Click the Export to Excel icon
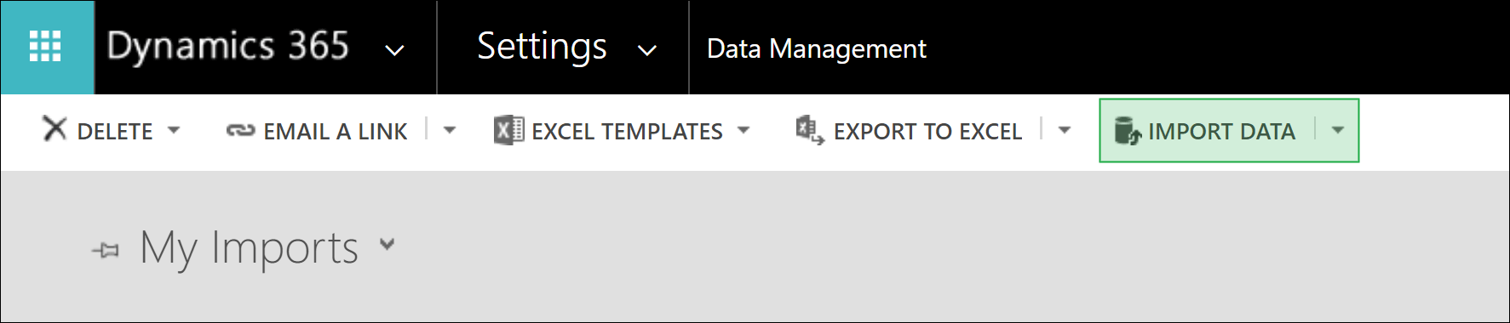1510x323 pixels. pos(809,131)
